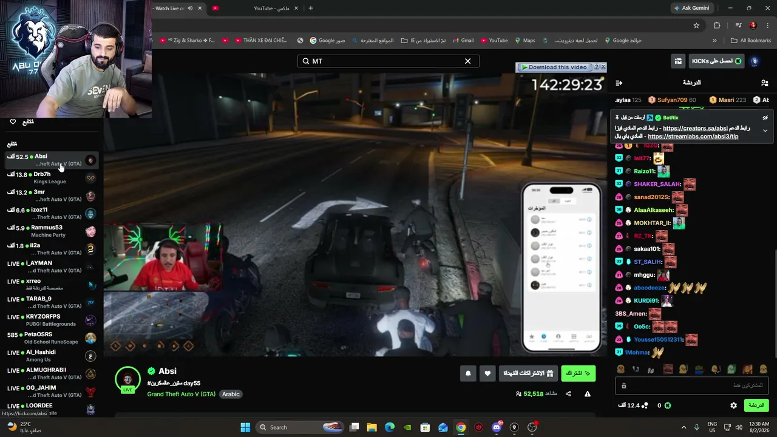Open Al_Hashidi Among Us channel
This screenshot has width=777, height=437.
coord(51,356)
